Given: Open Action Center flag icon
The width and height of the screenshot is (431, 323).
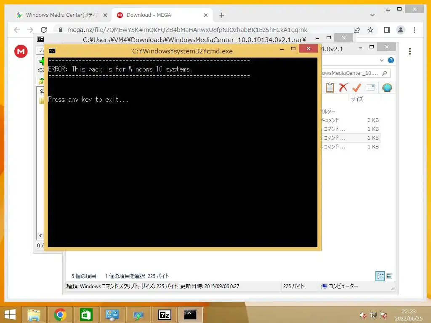Looking at the screenshot, I should point(383,315).
